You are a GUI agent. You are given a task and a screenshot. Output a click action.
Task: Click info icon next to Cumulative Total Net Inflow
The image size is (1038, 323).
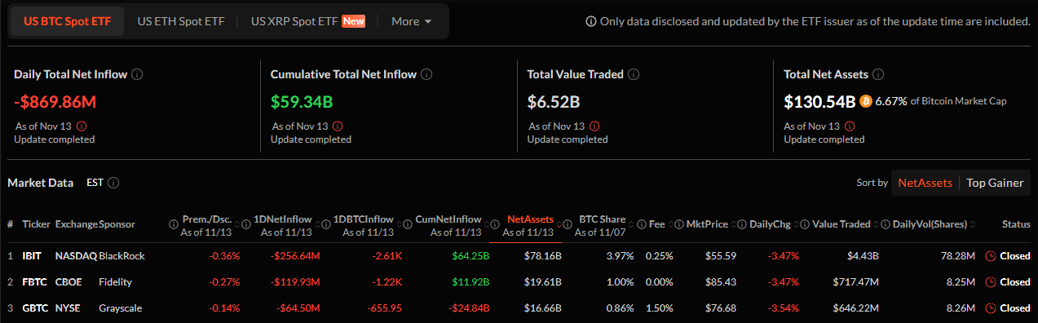click(x=426, y=74)
